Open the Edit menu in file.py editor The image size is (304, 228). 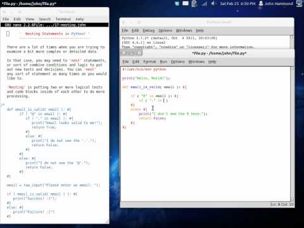136,61
